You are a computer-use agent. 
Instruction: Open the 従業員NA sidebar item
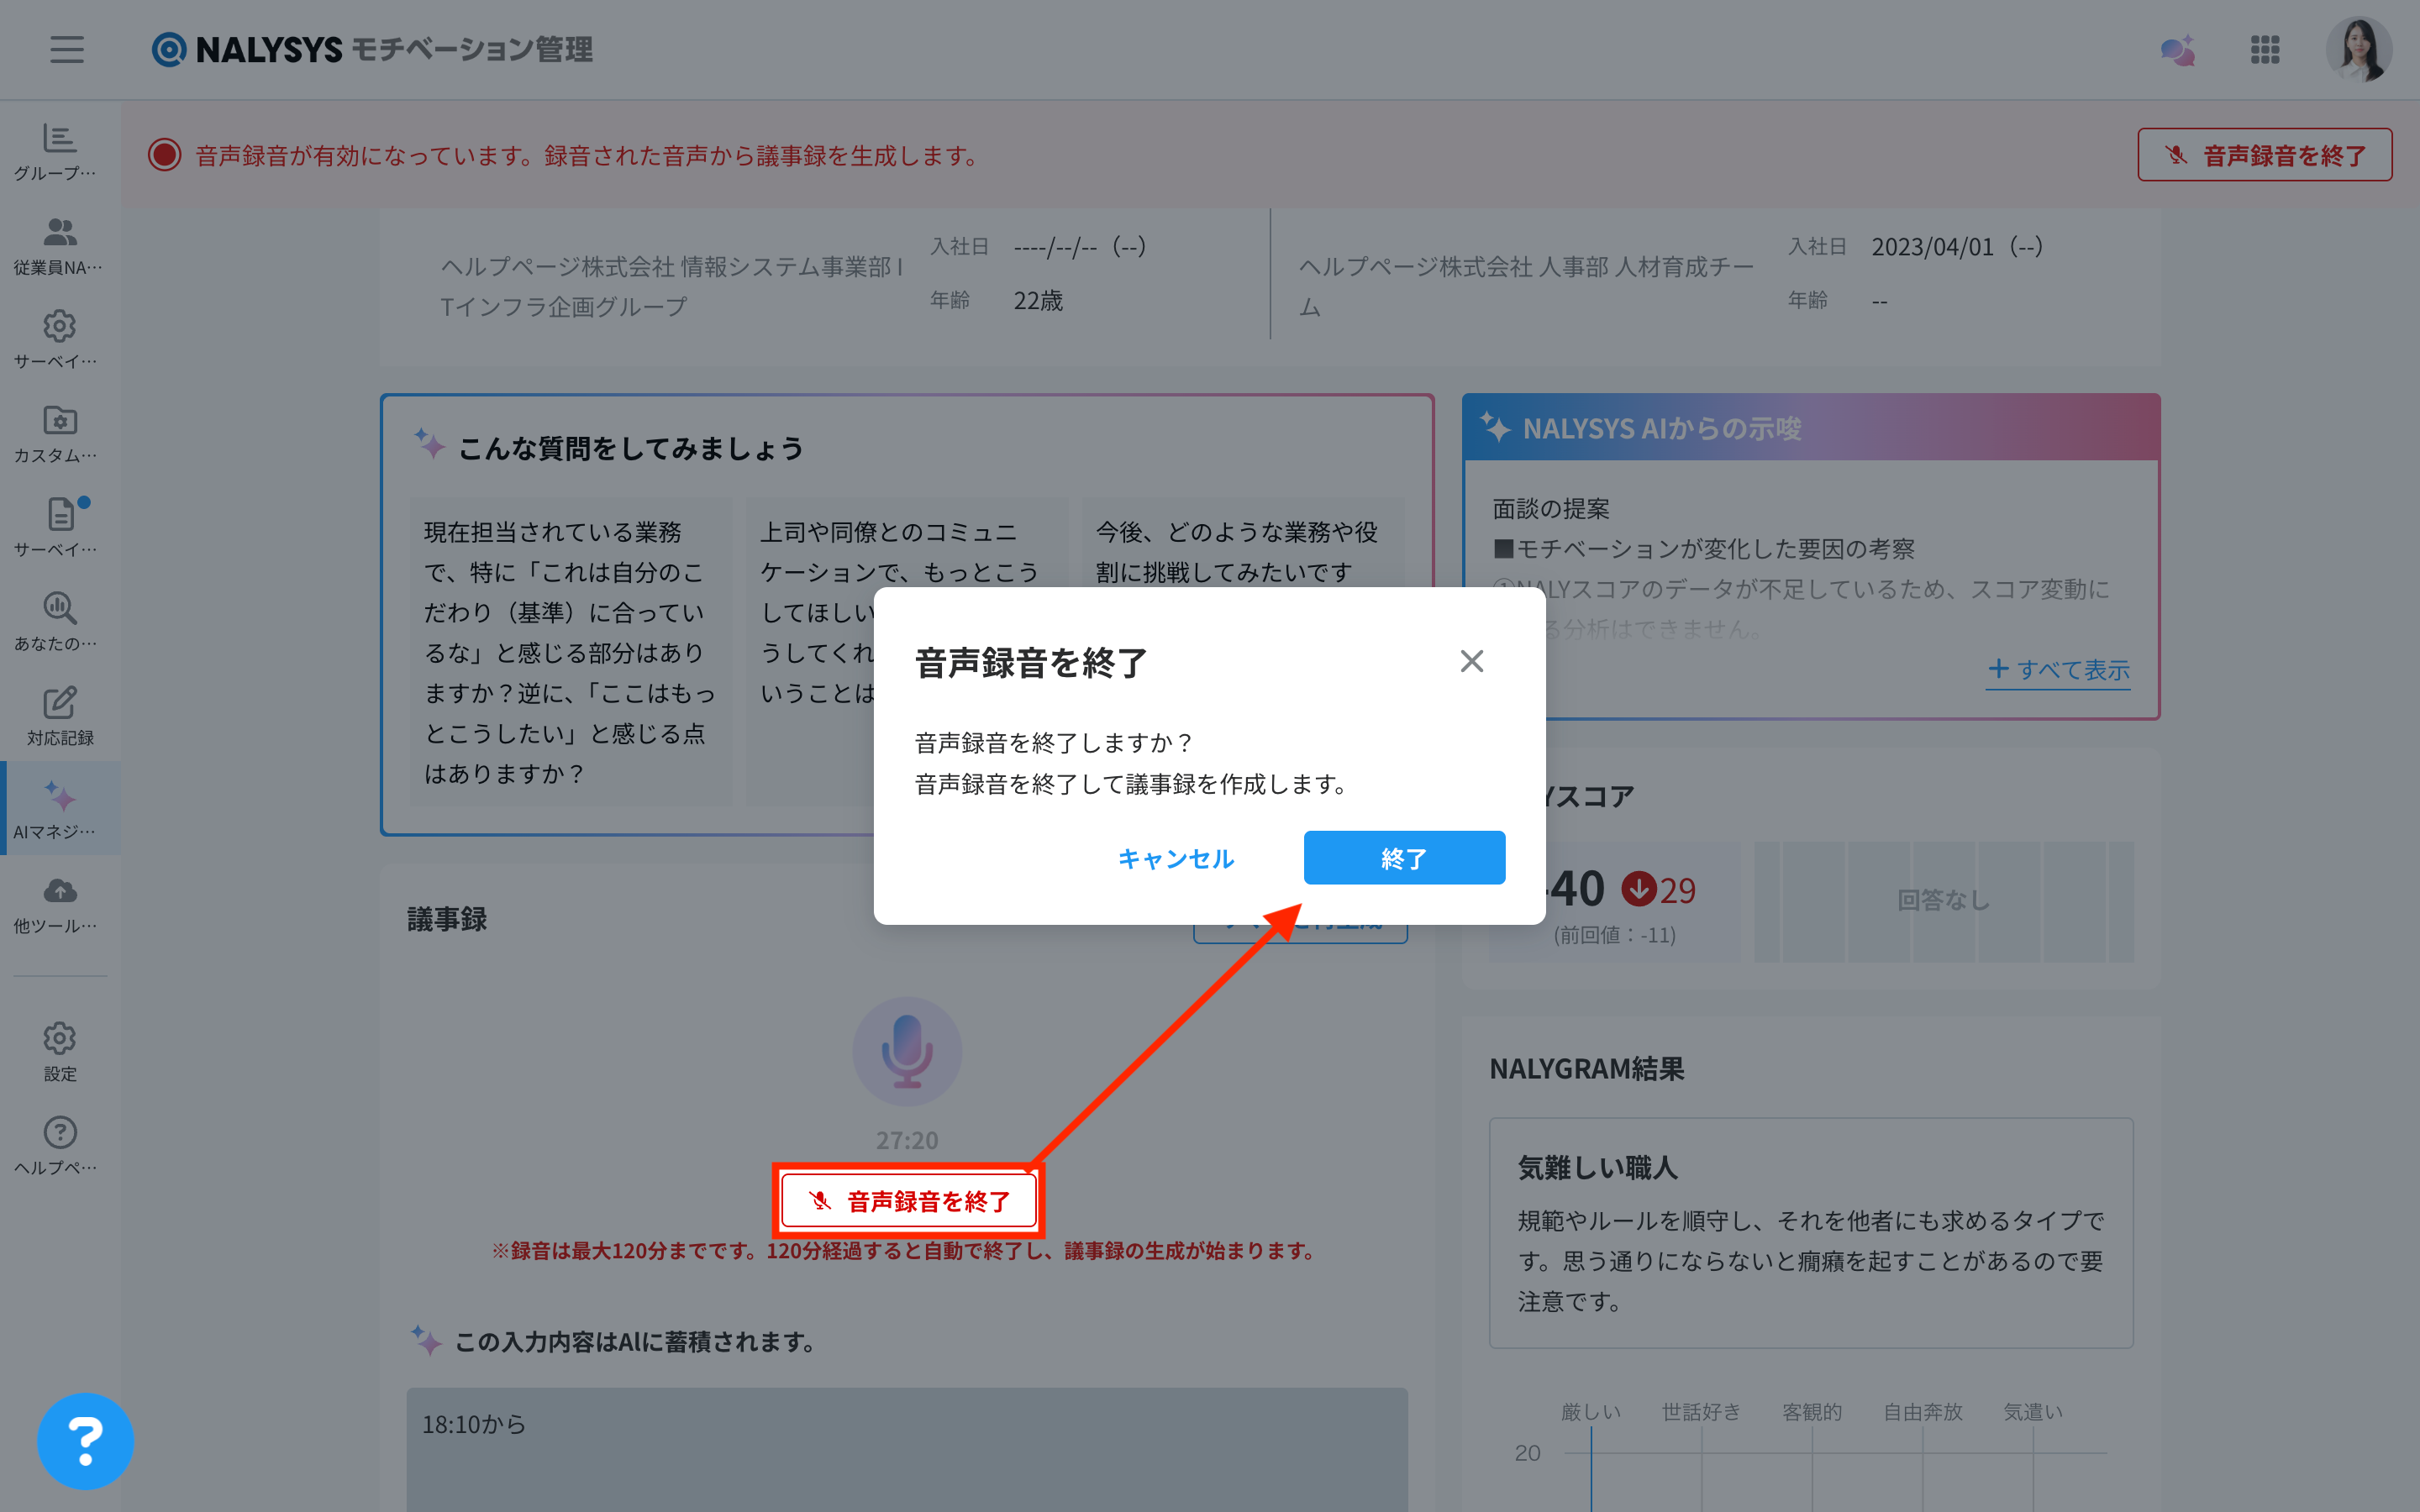pos(59,245)
